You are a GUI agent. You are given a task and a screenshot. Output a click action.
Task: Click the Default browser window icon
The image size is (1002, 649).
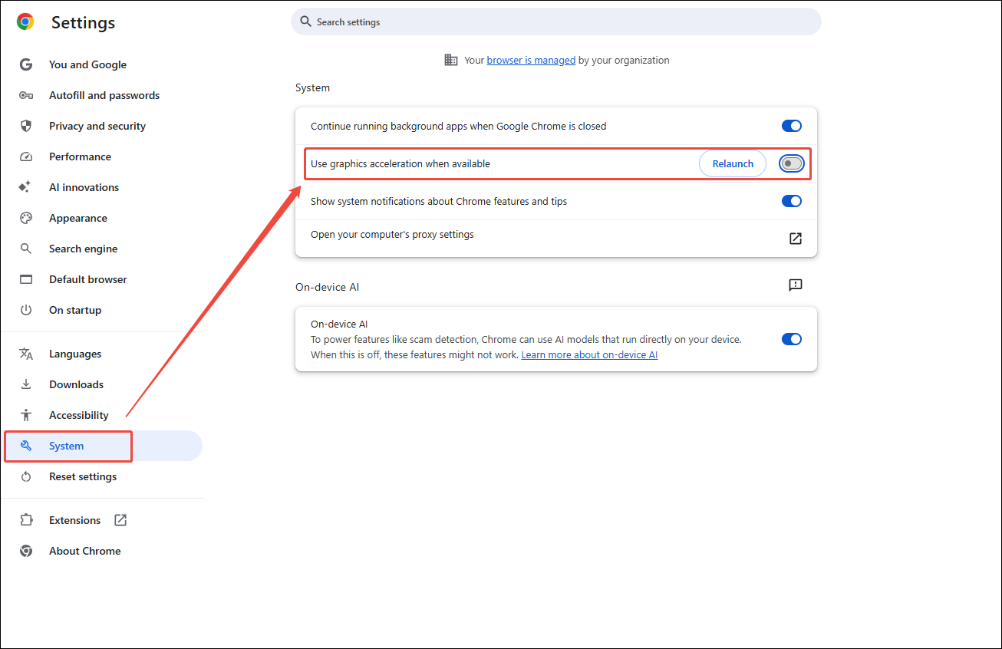(x=26, y=279)
